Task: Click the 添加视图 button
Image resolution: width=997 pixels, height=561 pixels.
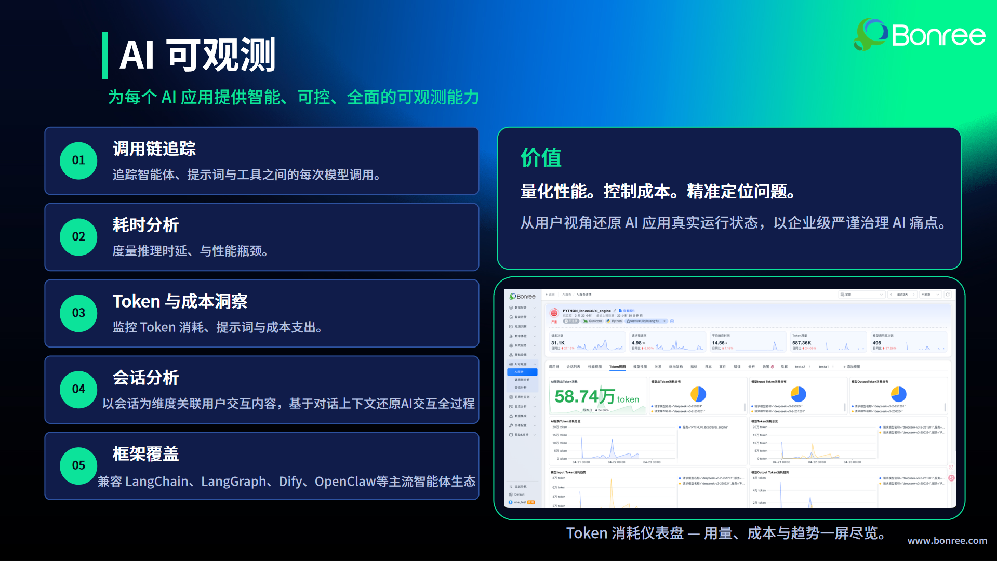Action: [x=852, y=367]
